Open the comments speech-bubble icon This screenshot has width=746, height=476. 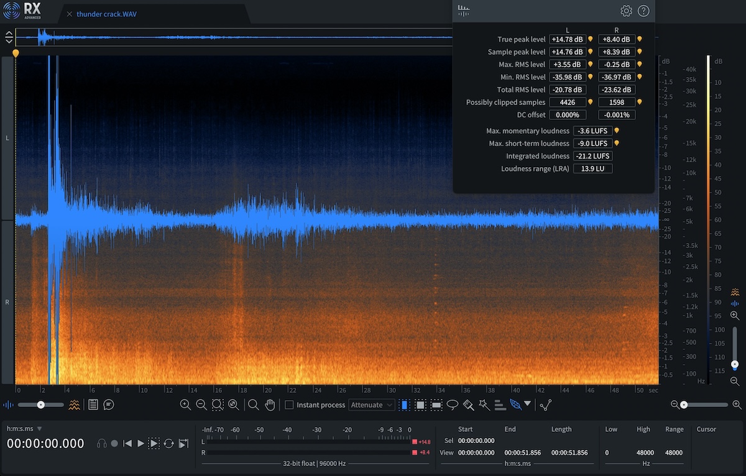[109, 405]
